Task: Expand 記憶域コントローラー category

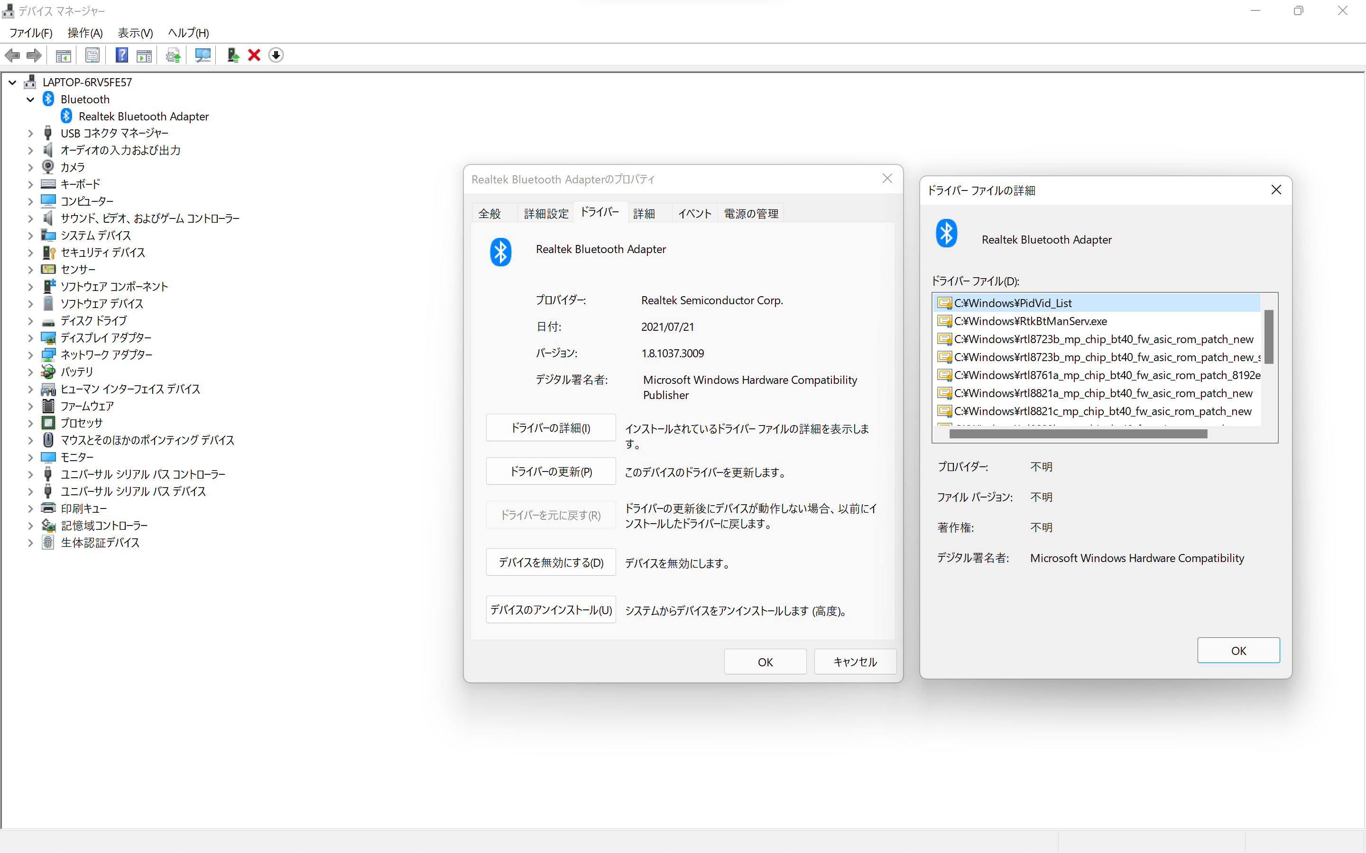Action: [x=30, y=525]
